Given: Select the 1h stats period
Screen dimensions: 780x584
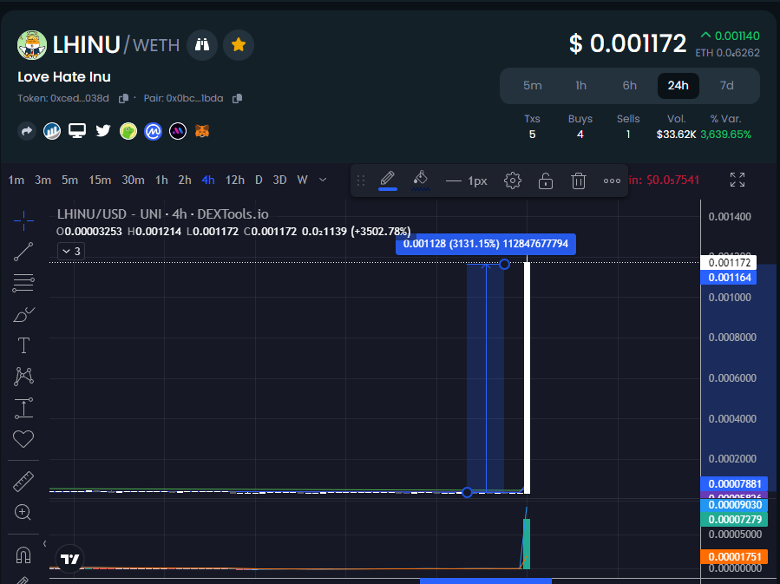Looking at the screenshot, I should (581, 86).
